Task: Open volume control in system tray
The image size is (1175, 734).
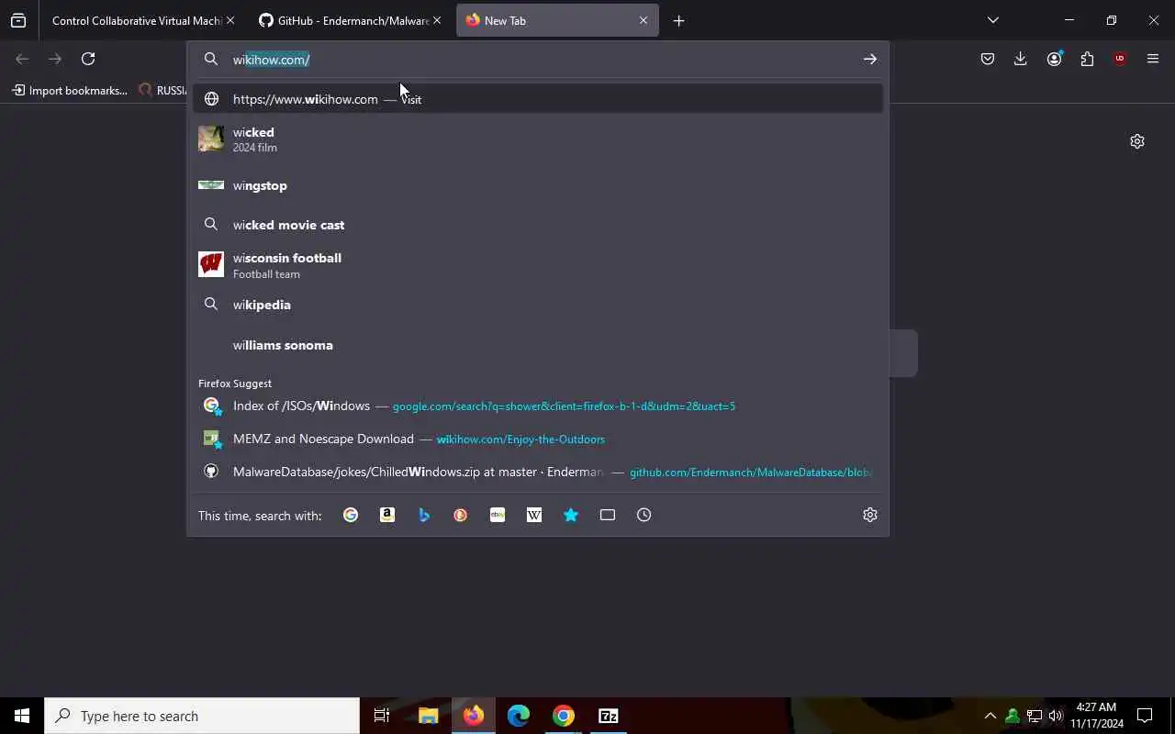Action: (1056, 716)
